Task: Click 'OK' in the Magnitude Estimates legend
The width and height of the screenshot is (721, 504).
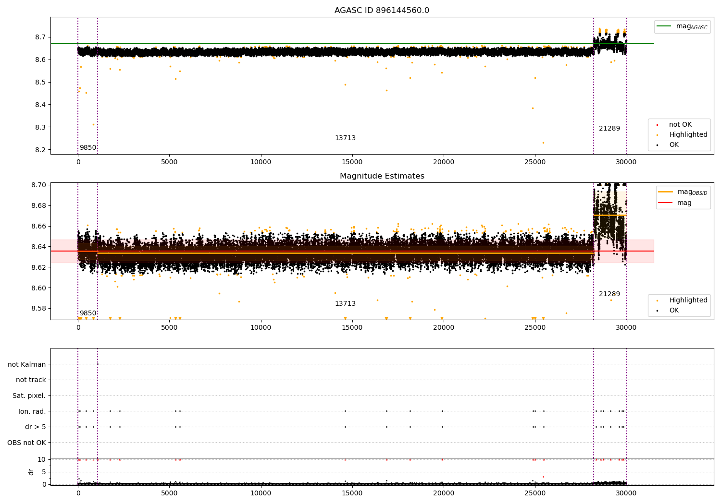Action: [x=674, y=311]
